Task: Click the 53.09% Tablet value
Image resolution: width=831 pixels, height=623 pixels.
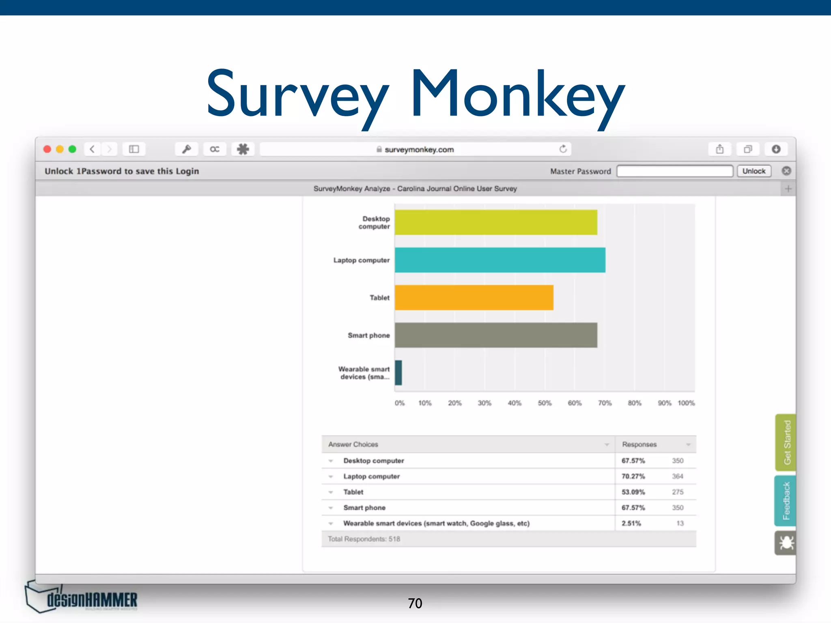Action: [x=633, y=492]
